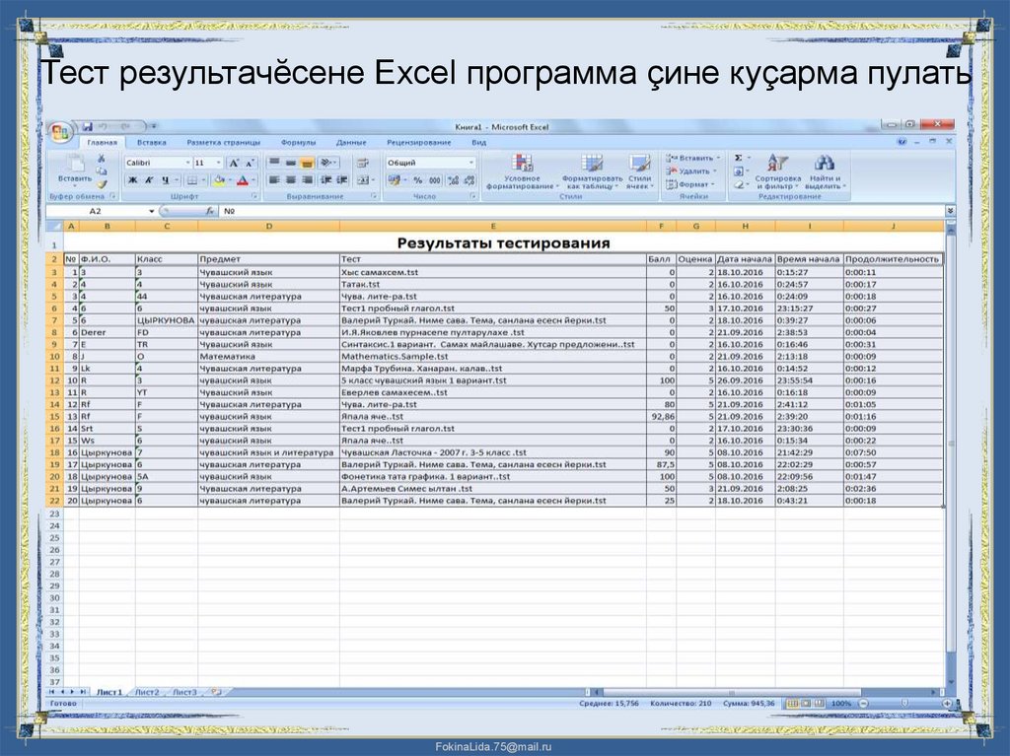Switch to the Вид tab
Viewport: 1010px width, 756px height.
tap(478, 142)
